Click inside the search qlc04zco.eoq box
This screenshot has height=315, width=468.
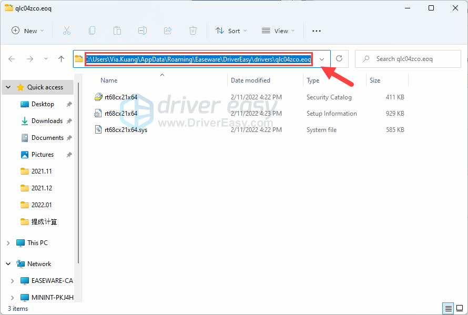tap(408, 58)
